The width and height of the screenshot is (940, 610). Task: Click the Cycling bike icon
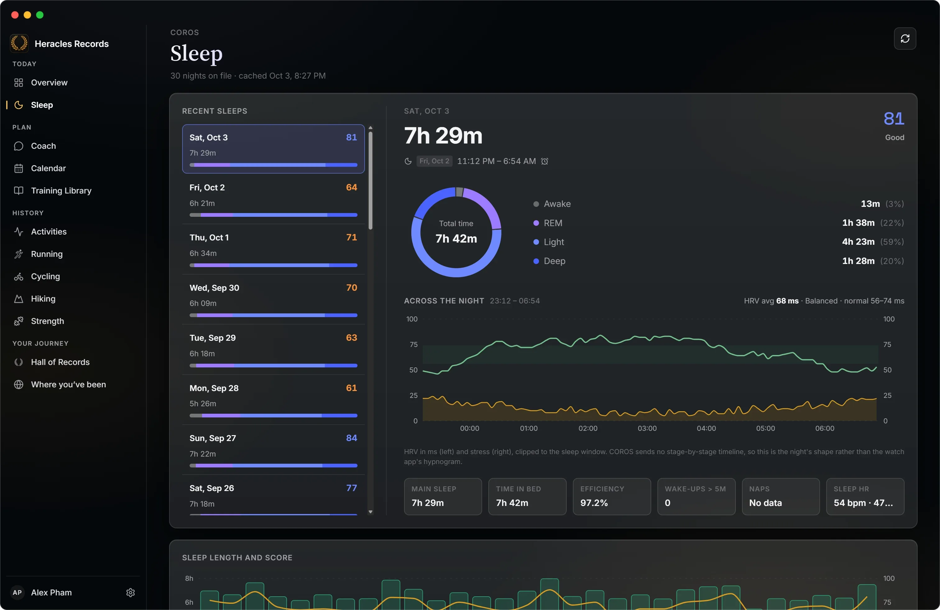pos(19,277)
